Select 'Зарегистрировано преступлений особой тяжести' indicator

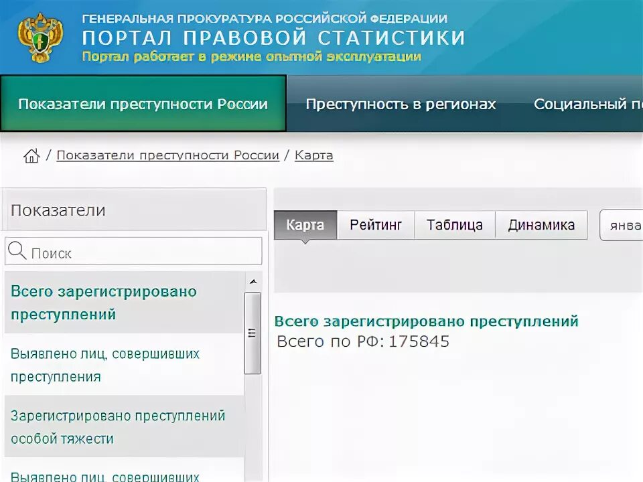125,426
